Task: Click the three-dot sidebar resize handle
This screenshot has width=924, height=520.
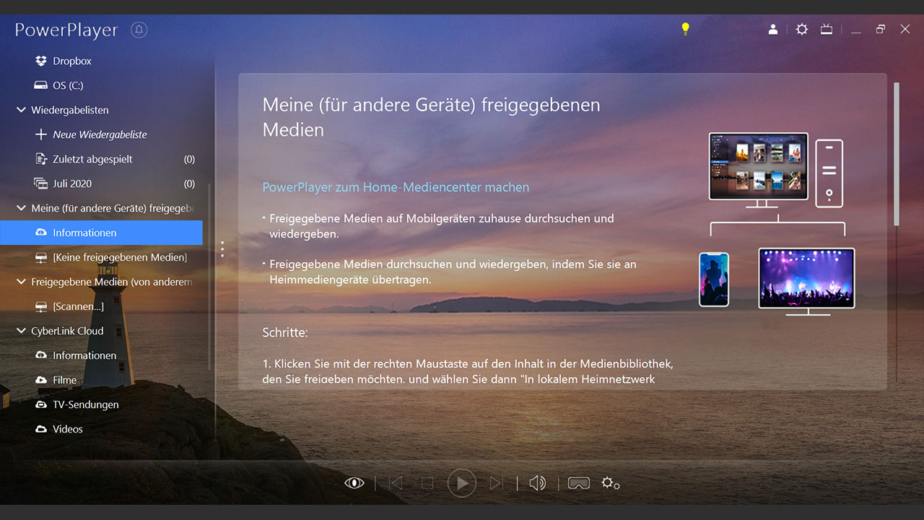Action: [x=222, y=249]
